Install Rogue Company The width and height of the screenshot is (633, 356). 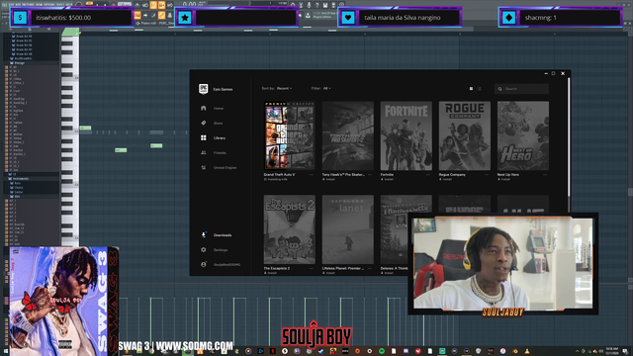(x=446, y=179)
